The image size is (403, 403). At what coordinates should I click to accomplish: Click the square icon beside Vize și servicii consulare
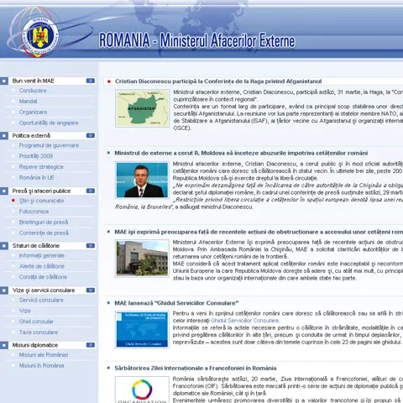[4, 290]
